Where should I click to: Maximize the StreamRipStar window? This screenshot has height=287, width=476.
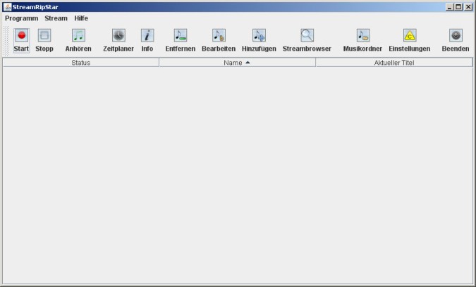pos(458,6)
